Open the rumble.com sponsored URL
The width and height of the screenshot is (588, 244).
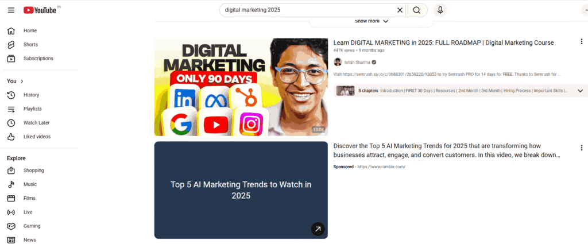pos(381,167)
